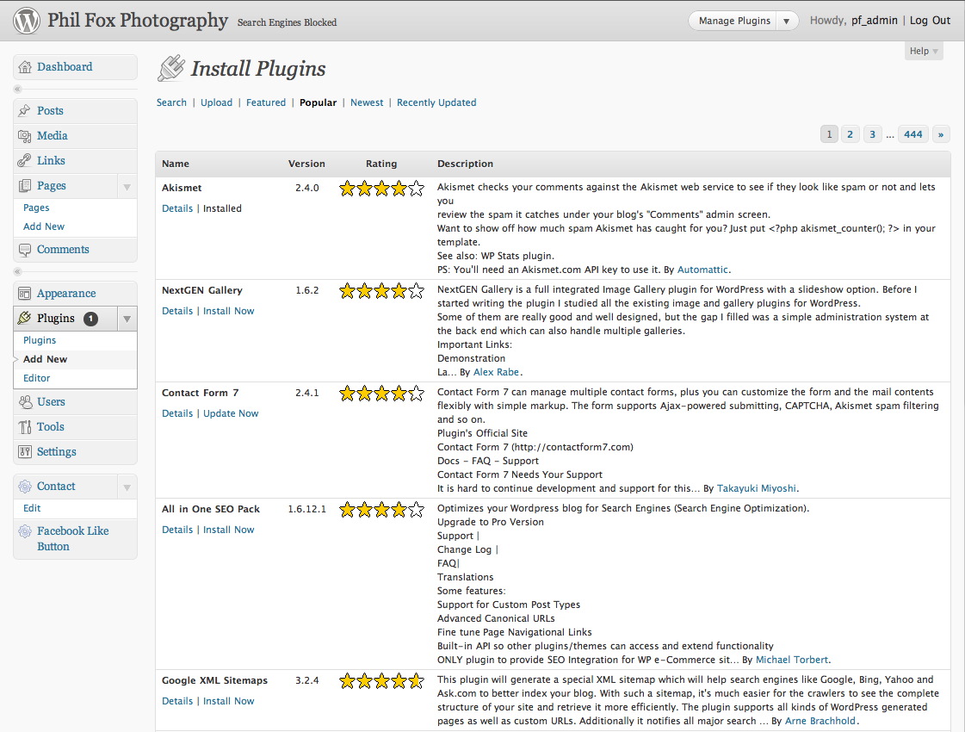Click the Settings icon in sidebar
Viewport: 965px width, 732px height.
point(25,452)
